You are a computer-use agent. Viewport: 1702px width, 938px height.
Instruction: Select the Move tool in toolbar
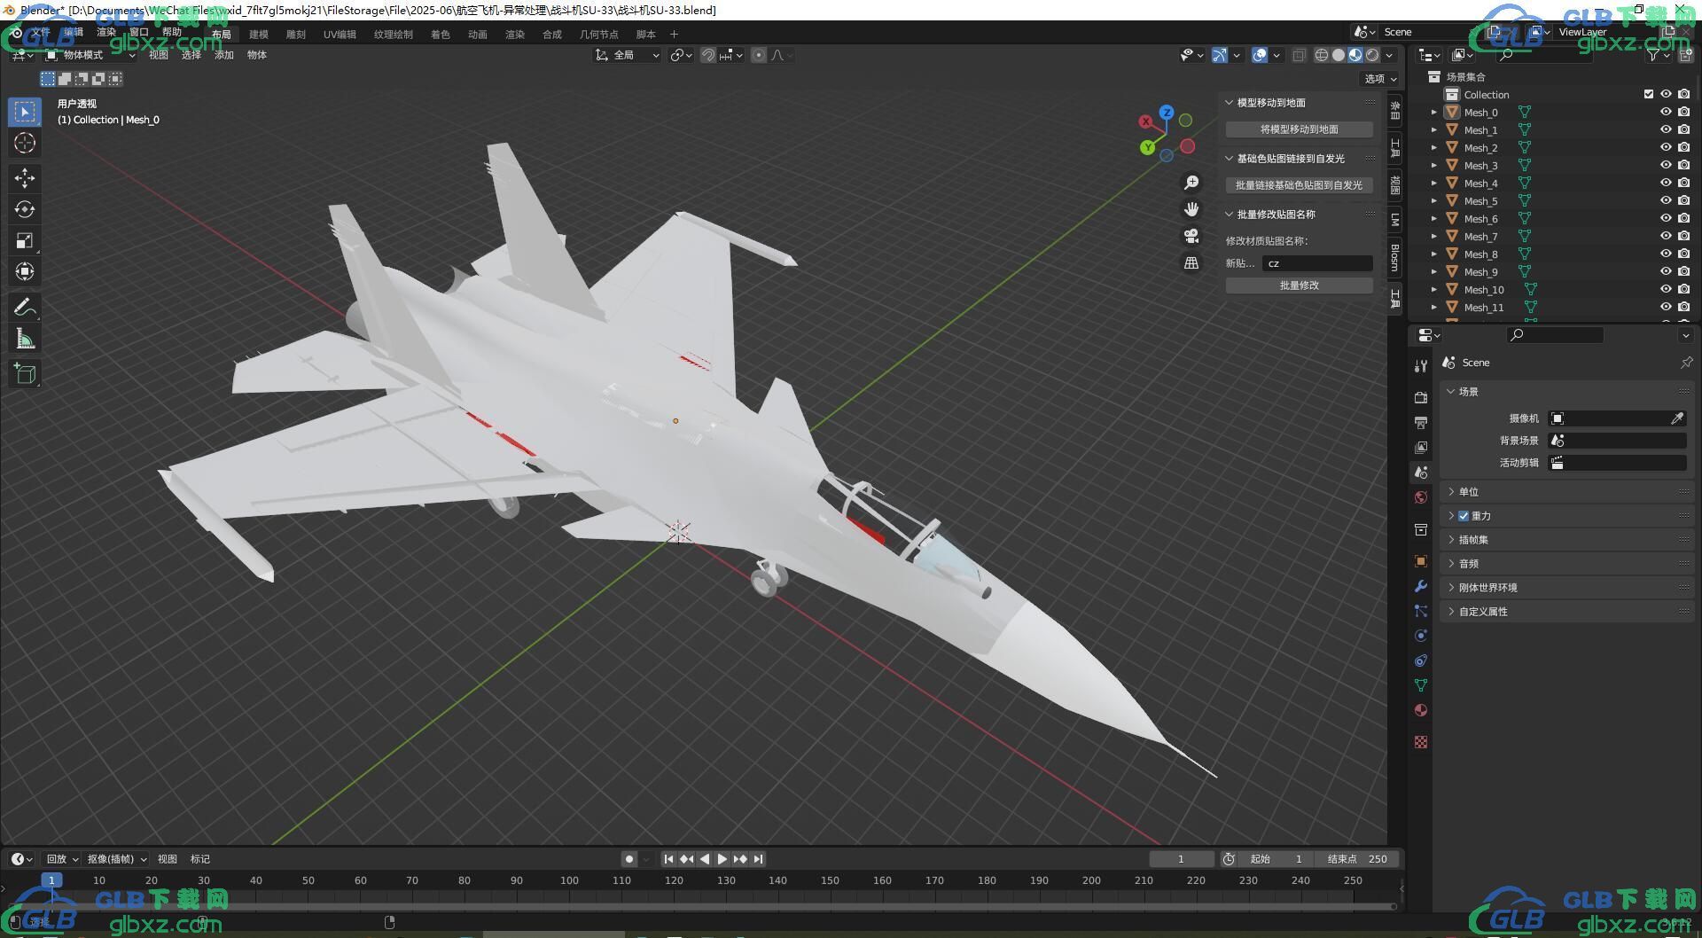tap(25, 178)
